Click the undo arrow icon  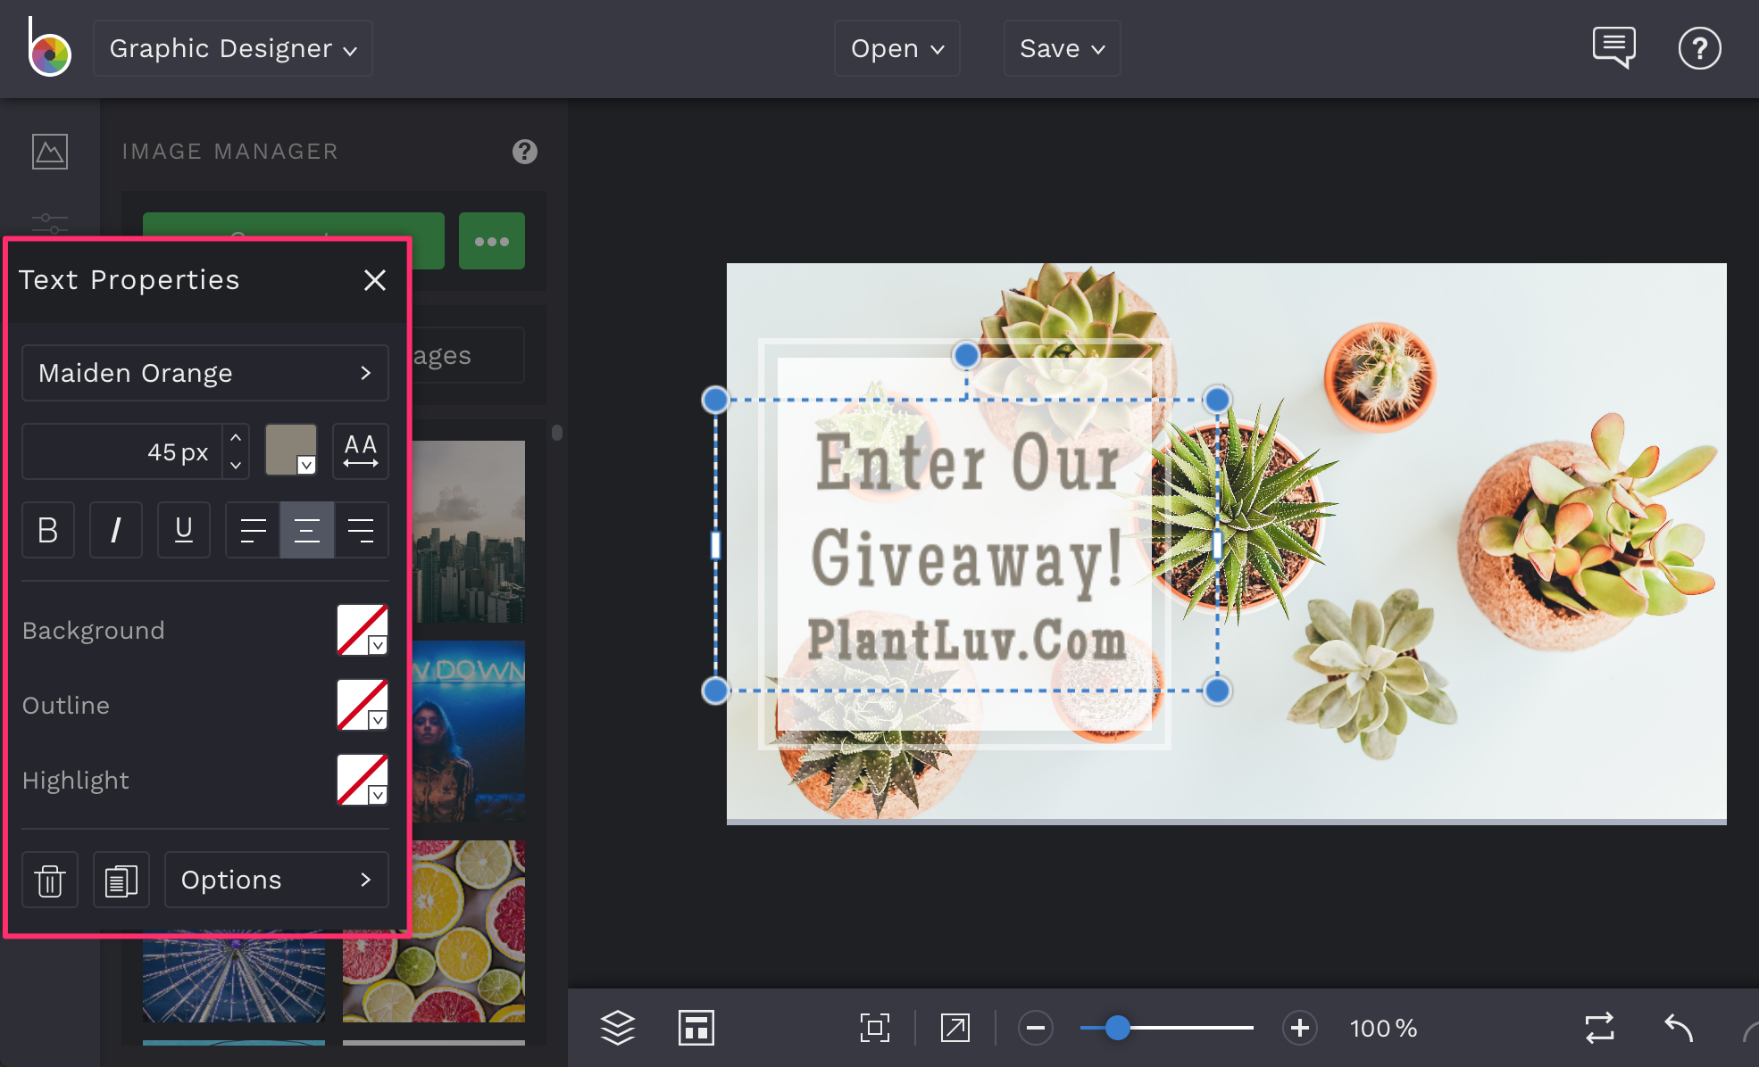tap(1680, 1027)
